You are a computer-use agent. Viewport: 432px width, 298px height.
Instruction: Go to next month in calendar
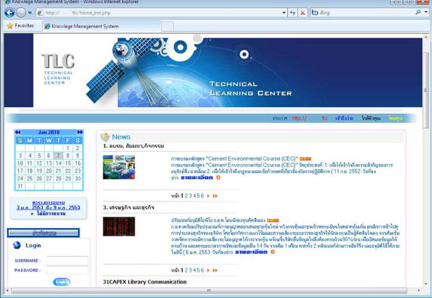(81, 132)
